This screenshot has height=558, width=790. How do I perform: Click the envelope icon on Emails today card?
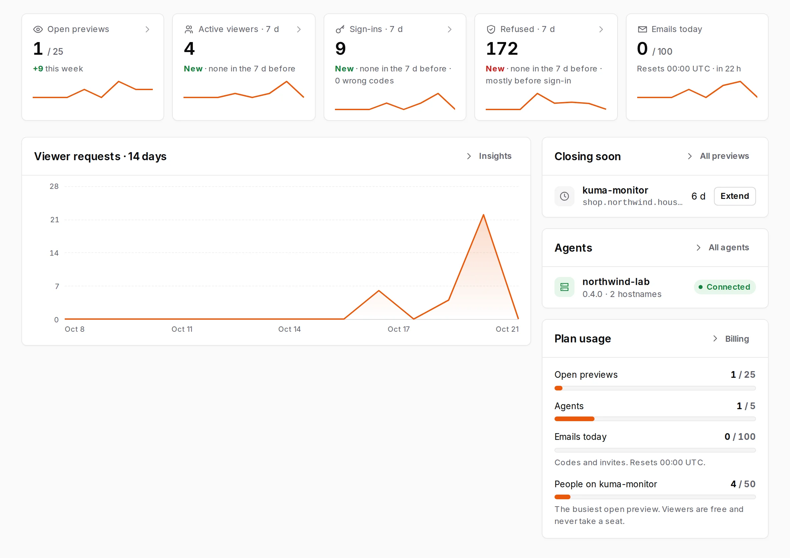[643, 30]
